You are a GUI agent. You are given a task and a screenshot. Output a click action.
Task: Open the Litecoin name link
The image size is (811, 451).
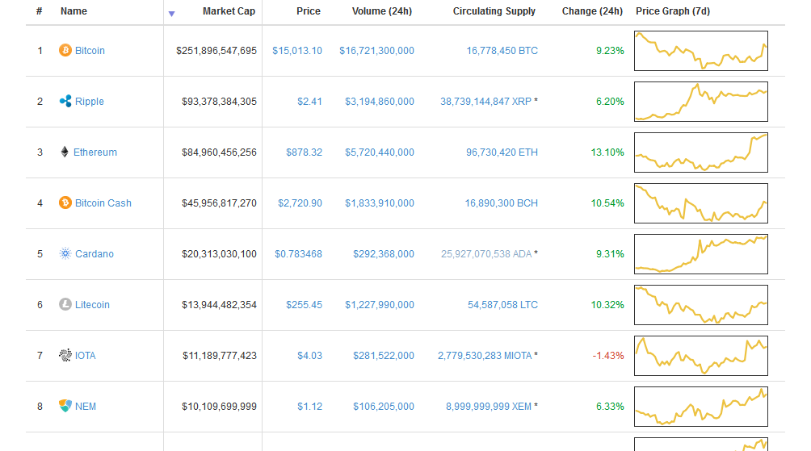pos(92,305)
